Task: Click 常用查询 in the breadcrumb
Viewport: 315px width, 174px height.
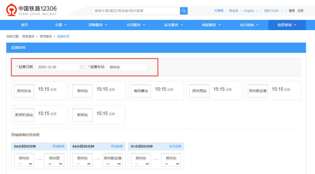Action: (x=45, y=36)
